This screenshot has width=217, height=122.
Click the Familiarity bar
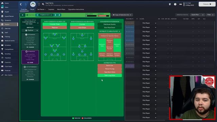click(x=91, y=16)
